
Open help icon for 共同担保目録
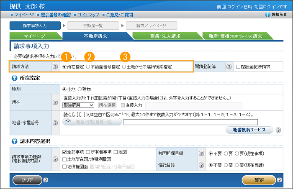point(201,153)
